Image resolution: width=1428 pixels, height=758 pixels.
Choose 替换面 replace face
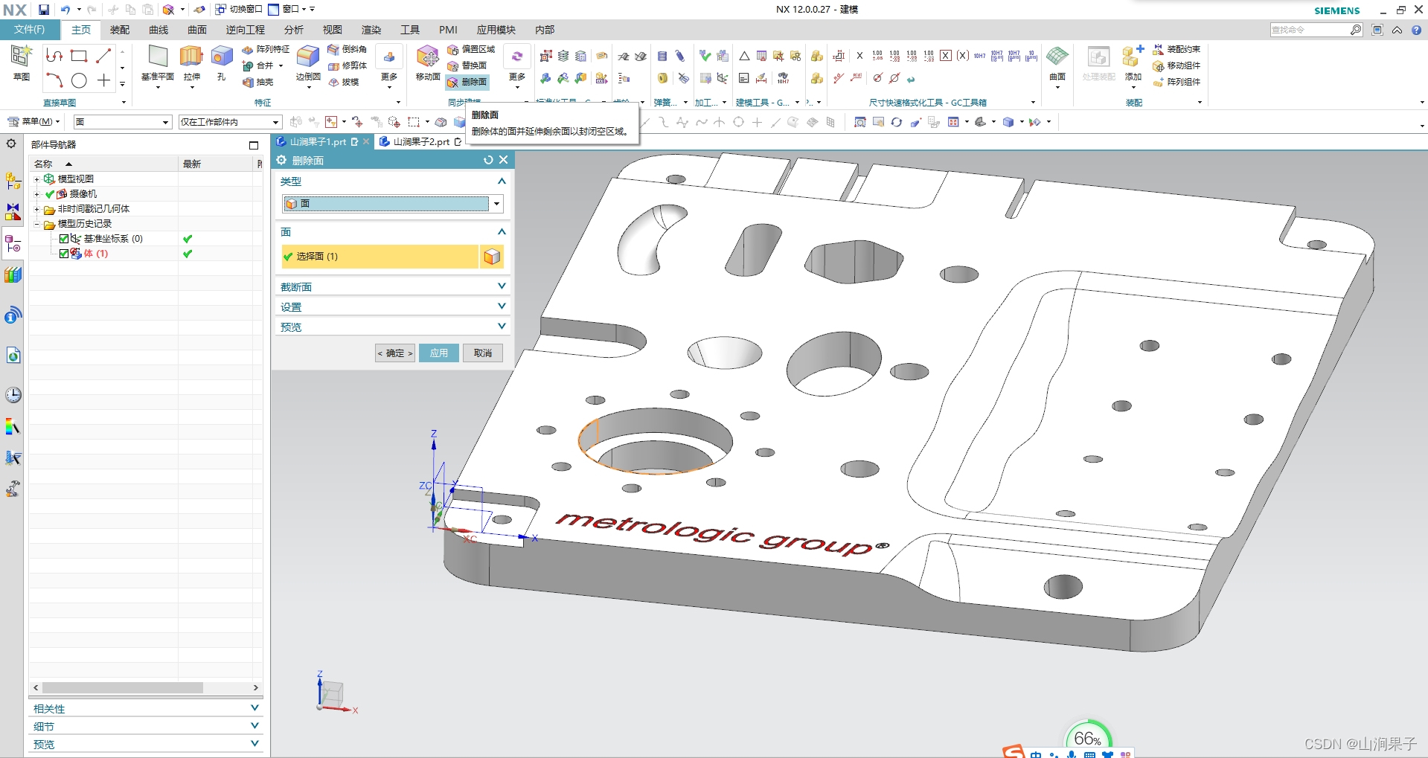[x=467, y=65]
